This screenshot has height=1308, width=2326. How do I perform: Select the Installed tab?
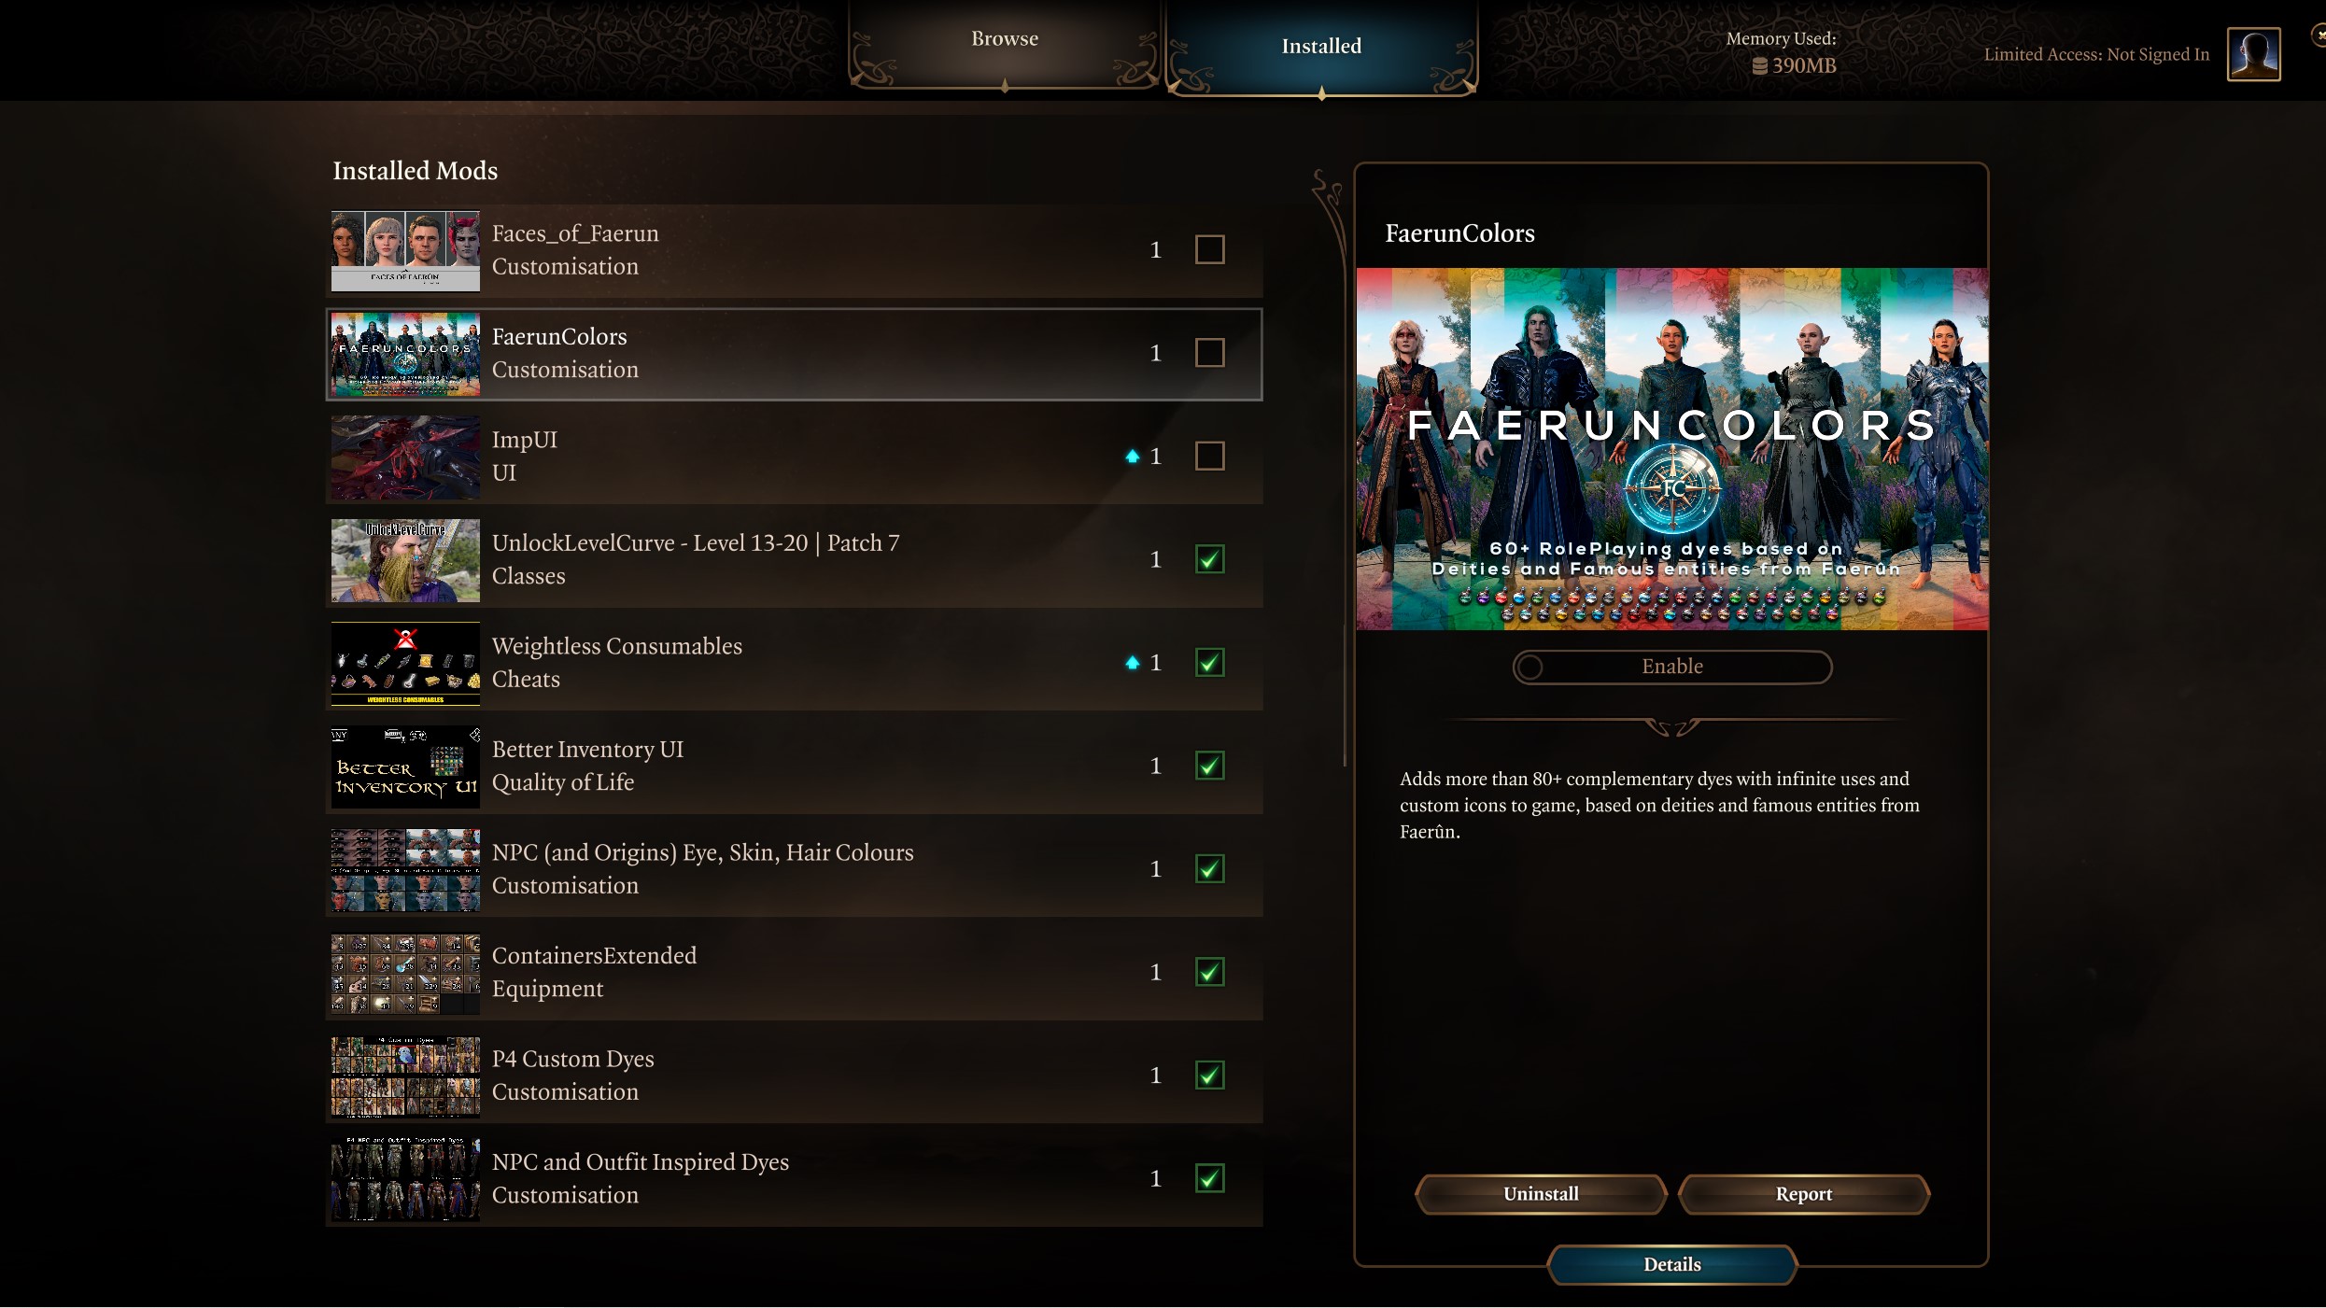coord(1319,45)
